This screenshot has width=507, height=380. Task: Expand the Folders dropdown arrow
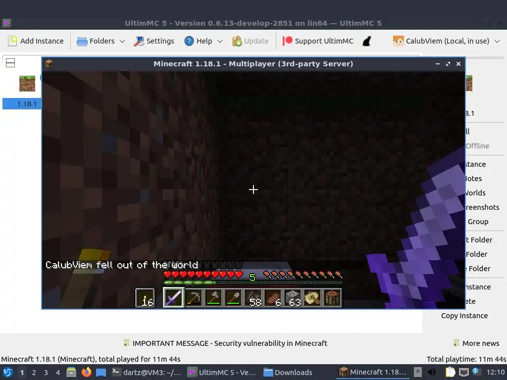[x=122, y=42]
